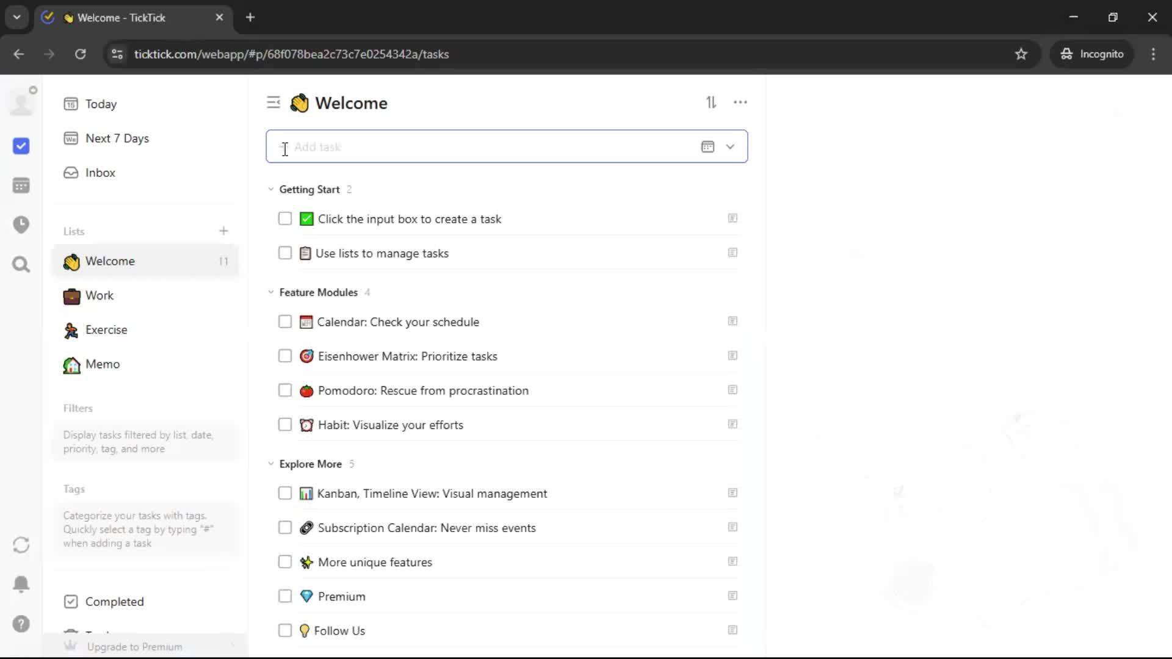Tick the 'Premium' task checkbox

coord(285,596)
